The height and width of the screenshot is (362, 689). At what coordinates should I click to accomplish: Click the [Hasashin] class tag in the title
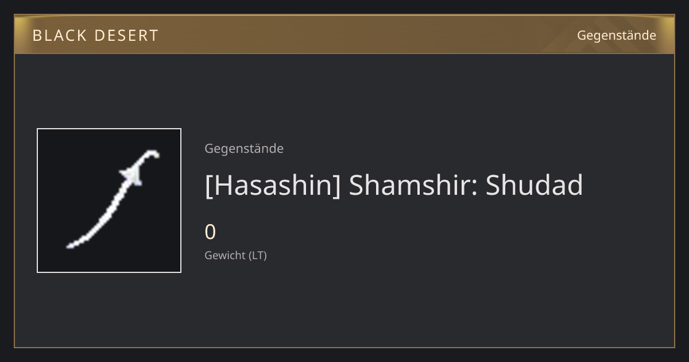pyautogui.click(x=273, y=186)
